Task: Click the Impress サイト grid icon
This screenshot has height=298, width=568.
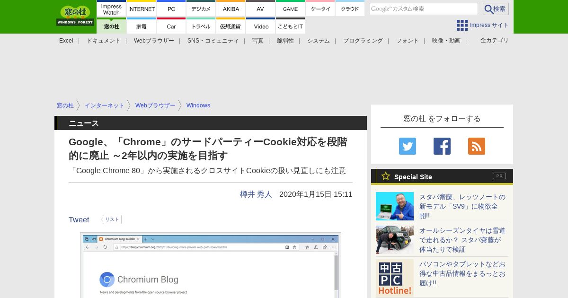Action: [462, 25]
